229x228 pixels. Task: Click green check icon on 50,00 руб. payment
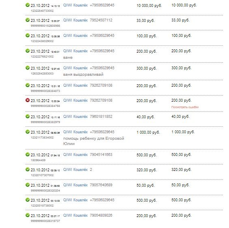click(x=28, y=185)
